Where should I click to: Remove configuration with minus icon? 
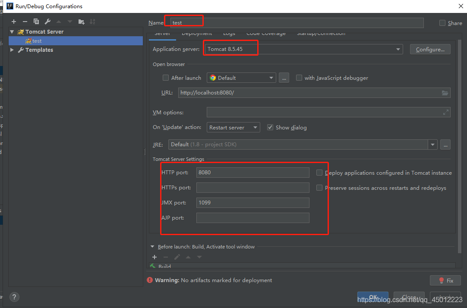[25, 22]
